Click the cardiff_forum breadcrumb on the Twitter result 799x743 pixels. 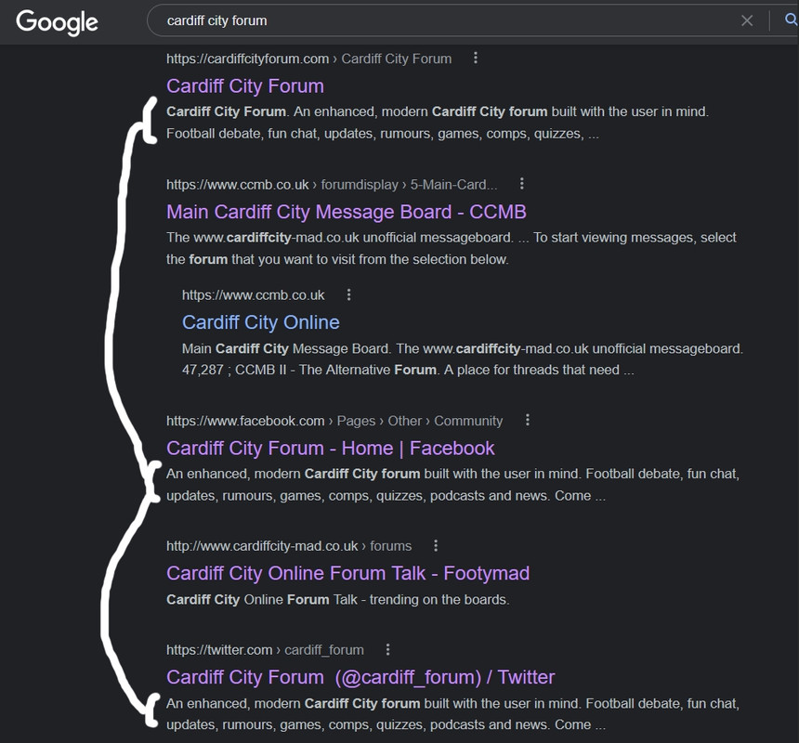pos(325,649)
